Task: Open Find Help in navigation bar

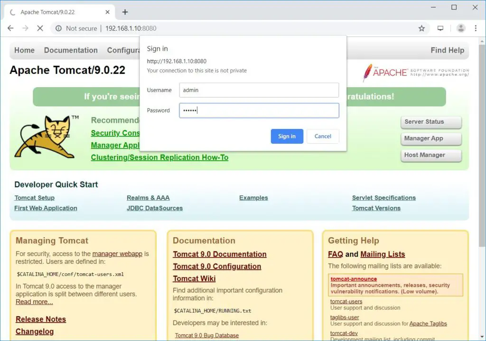Action: click(x=447, y=50)
